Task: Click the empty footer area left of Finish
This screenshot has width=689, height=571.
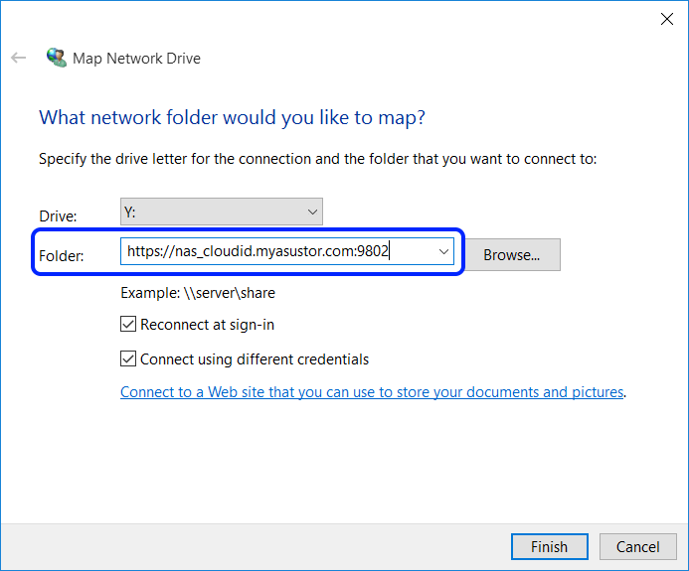Action: [249, 547]
